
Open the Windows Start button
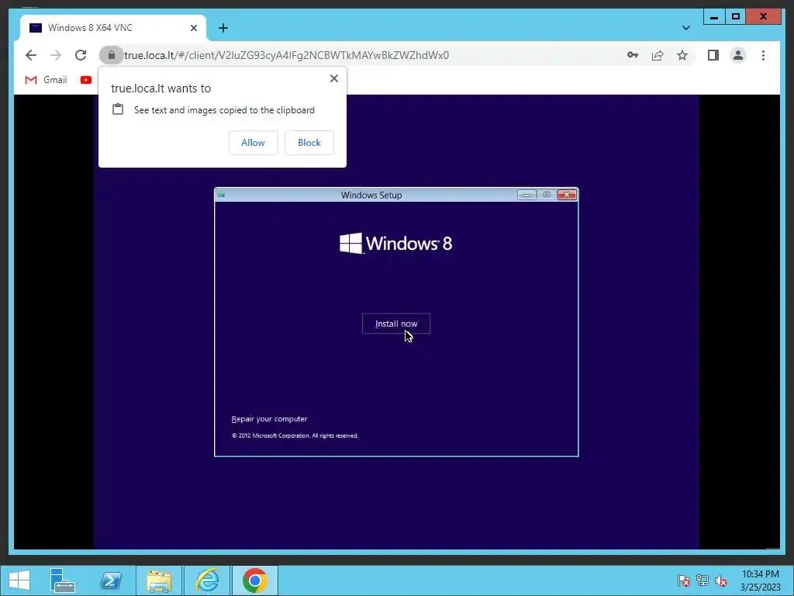click(19, 580)
